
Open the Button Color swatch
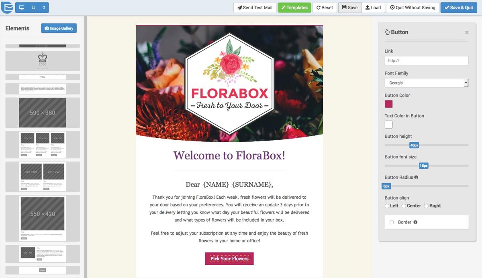[389, 104]
